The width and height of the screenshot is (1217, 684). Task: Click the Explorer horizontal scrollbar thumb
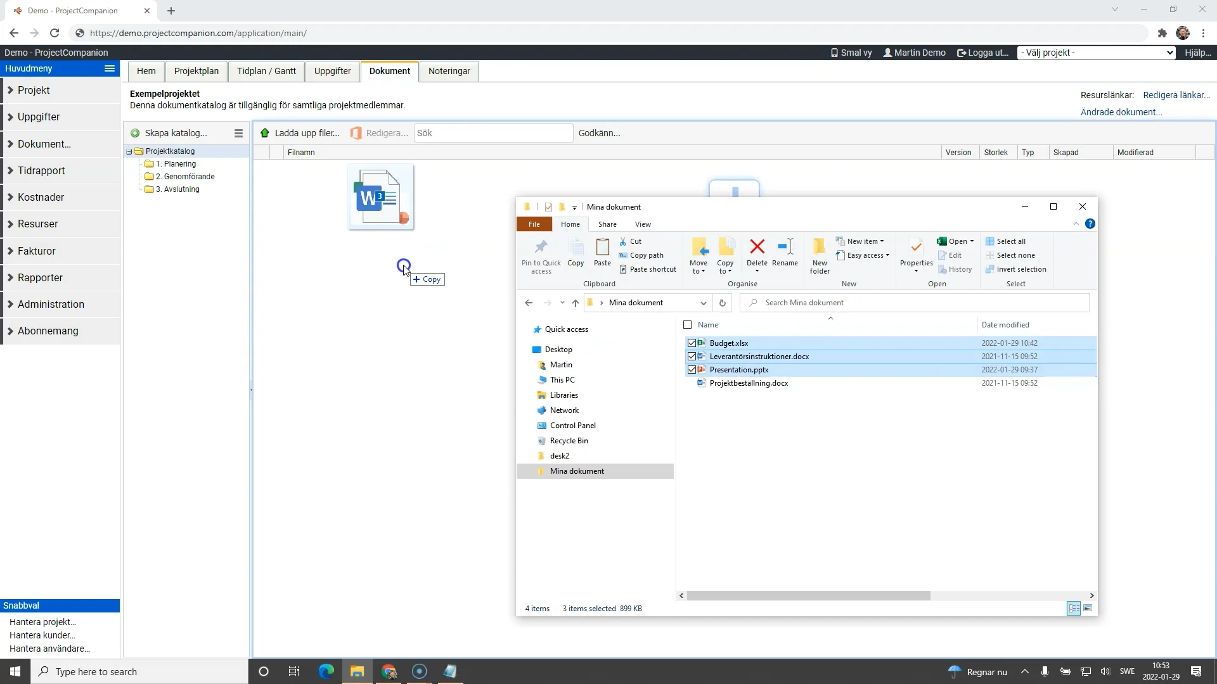(x=808, y=595)
